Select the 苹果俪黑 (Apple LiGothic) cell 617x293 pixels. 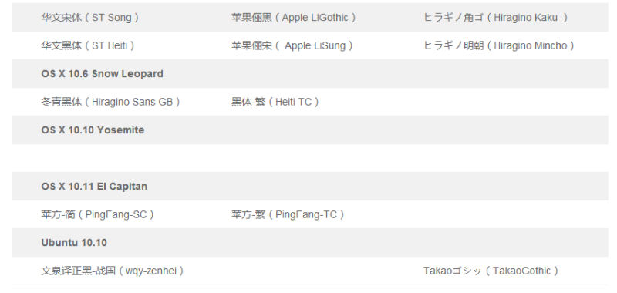[x=294, y=17]
